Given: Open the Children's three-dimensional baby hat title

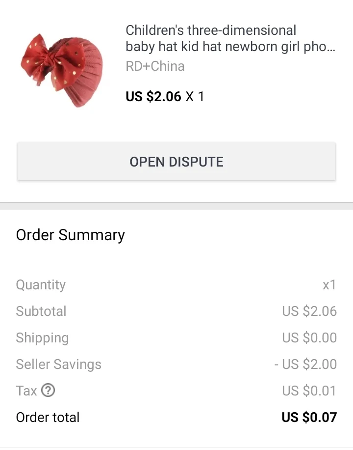Looking at the screenshot, I should [x=230, y=38].
